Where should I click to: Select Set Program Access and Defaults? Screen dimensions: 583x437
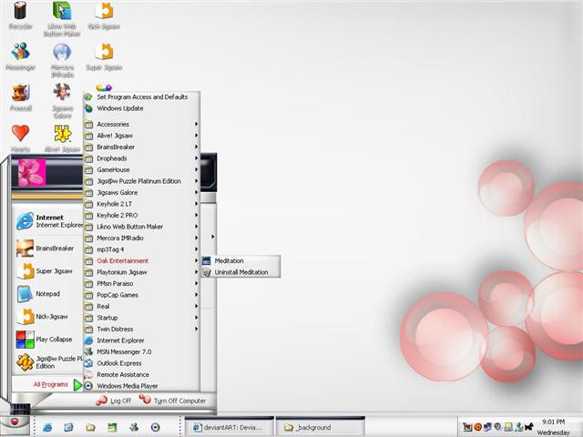142,97
